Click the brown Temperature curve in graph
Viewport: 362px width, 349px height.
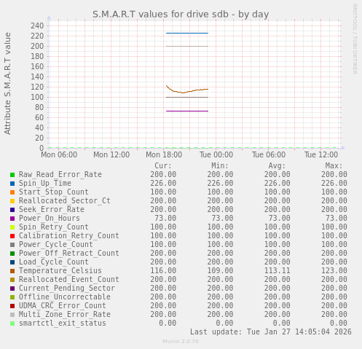187,92
